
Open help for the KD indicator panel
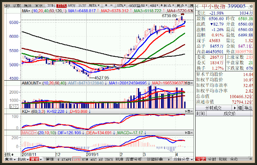186,111
